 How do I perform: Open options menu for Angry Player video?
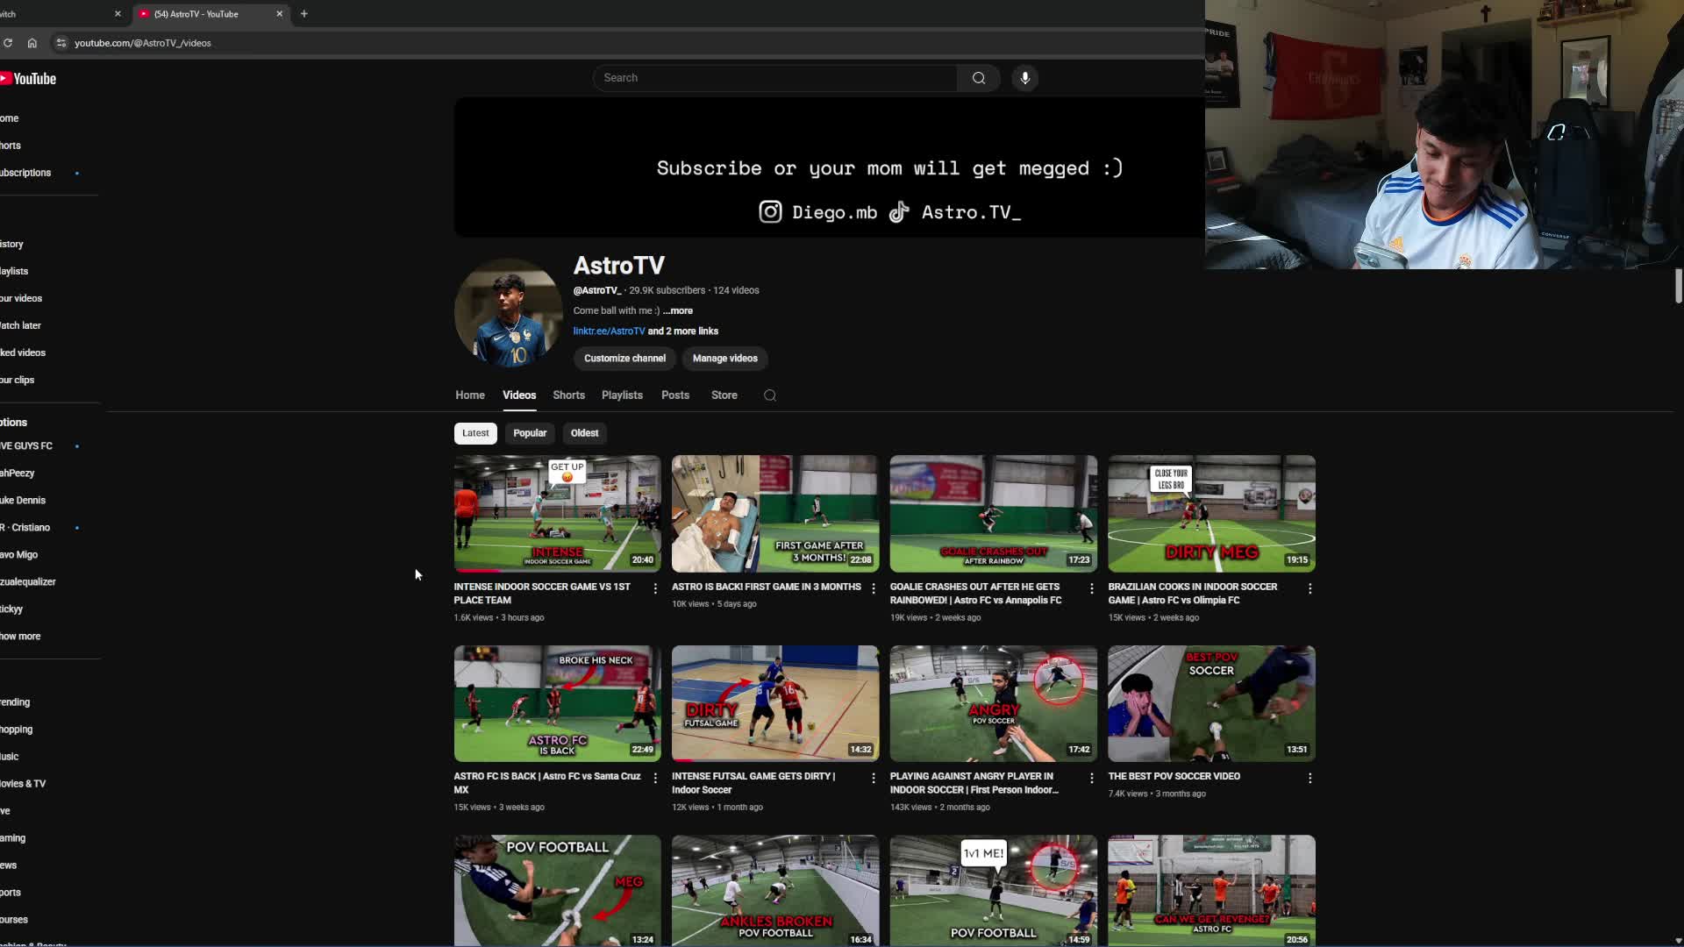click(x=1091, y=778)
